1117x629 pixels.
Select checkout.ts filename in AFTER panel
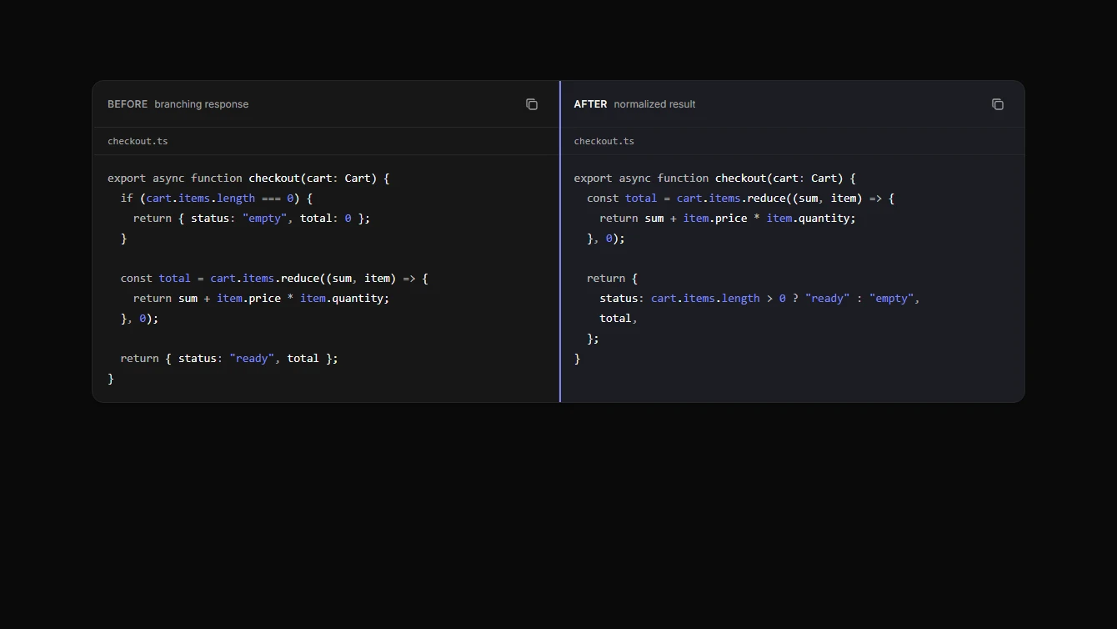604,141
